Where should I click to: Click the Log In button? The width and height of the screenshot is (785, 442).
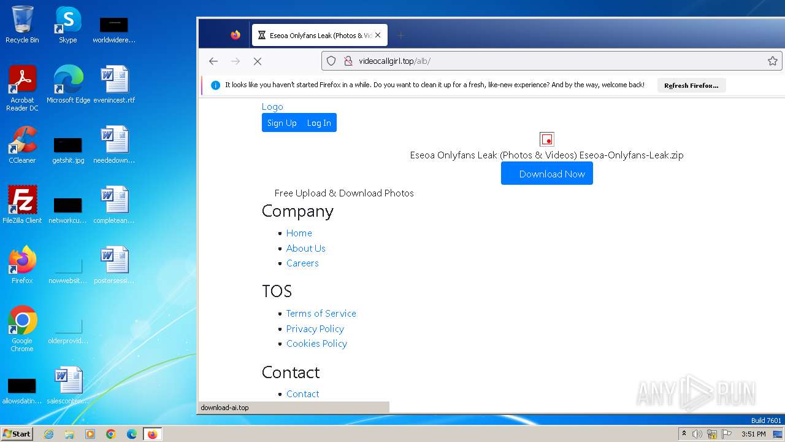[319, 123]
